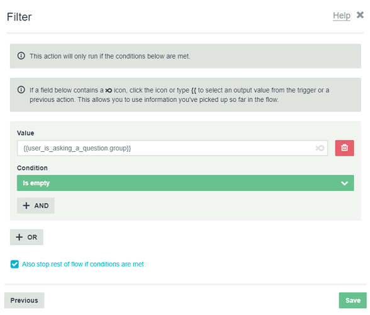Click the info icon beside the output value tip
Image resolution: width=370 pixels, height=315 pixels.
[x=21, y=90]
